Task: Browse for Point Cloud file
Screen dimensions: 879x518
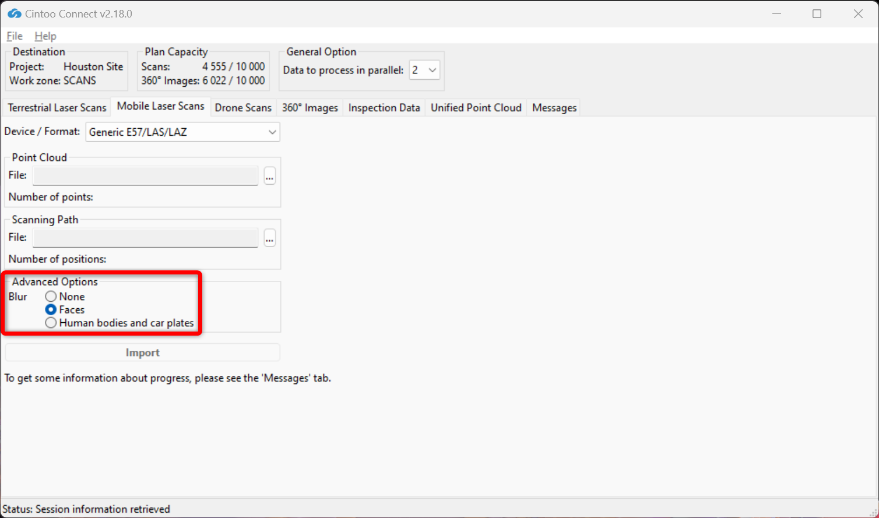Action: point(269,175)
